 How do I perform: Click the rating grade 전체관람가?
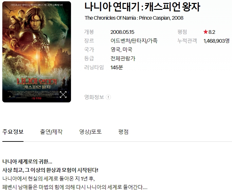tap(123, 58)
